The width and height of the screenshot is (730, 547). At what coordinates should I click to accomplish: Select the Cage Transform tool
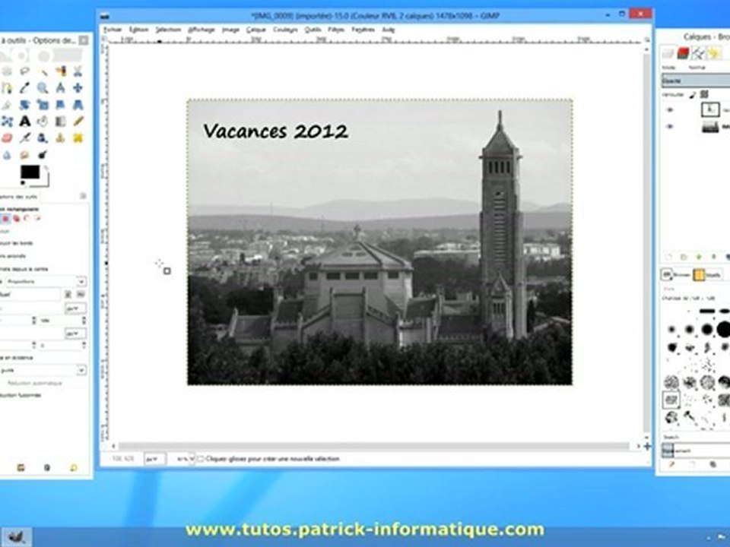tap(7, 122)
